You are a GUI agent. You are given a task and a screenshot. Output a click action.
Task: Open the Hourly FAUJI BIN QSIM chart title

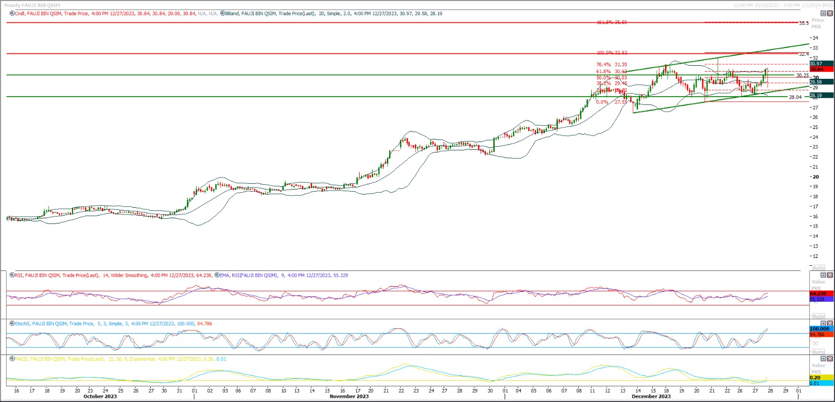click(x=32, y=5)
